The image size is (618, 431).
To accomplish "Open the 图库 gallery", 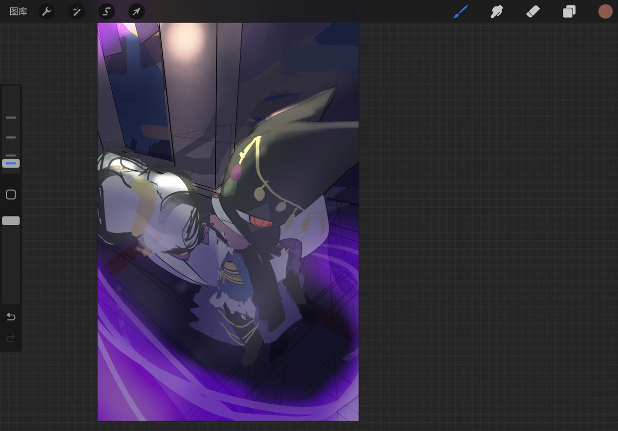I will tap(19, 11).
